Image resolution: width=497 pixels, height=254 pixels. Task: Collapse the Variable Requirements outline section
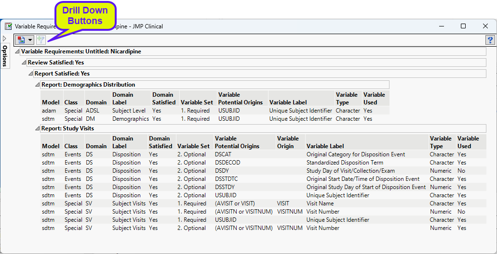pos(17,51)
